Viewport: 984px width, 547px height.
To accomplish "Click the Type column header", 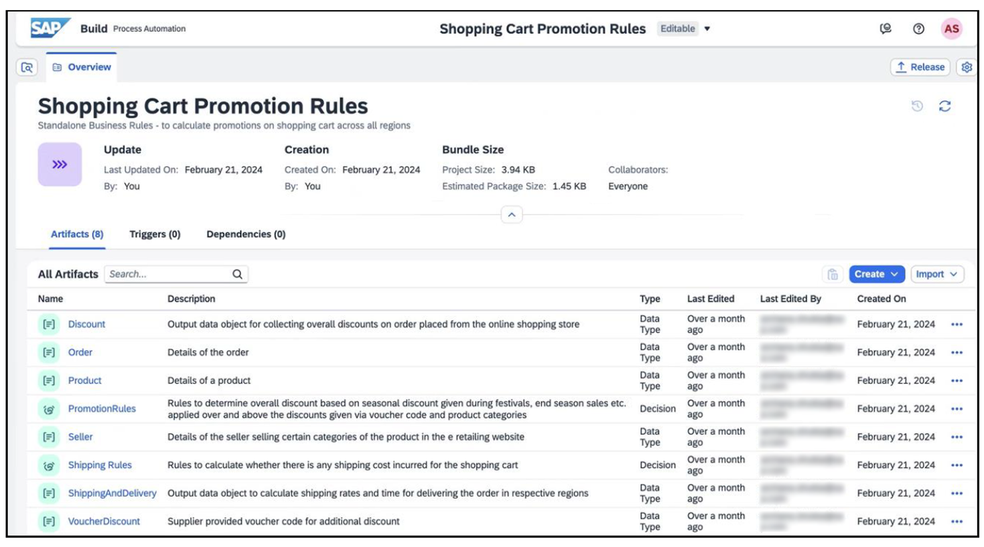I will 650,299.
